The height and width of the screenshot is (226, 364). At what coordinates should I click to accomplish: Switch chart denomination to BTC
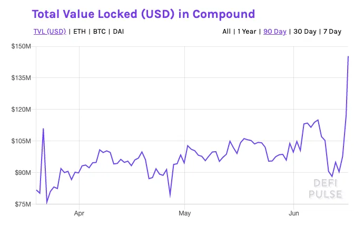click(x=100, y=32)
